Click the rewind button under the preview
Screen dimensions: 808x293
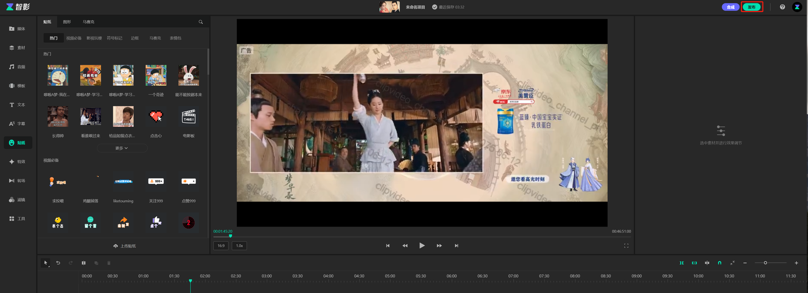click(x=405, y=246)
